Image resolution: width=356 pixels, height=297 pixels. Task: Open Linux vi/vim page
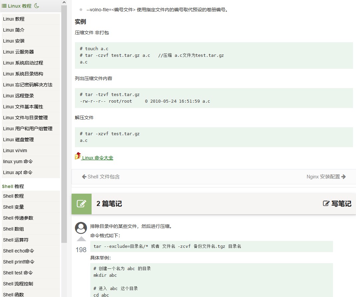point(31,150)
